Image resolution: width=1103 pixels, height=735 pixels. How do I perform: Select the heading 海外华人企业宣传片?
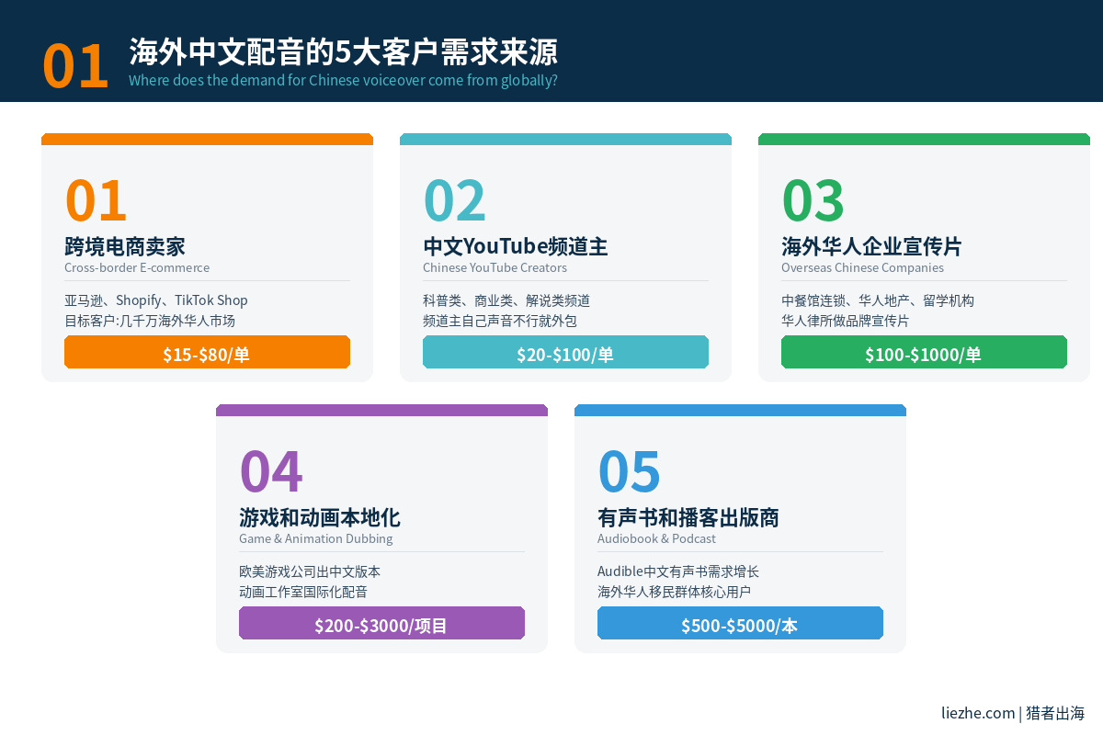(x=871, y=246)
